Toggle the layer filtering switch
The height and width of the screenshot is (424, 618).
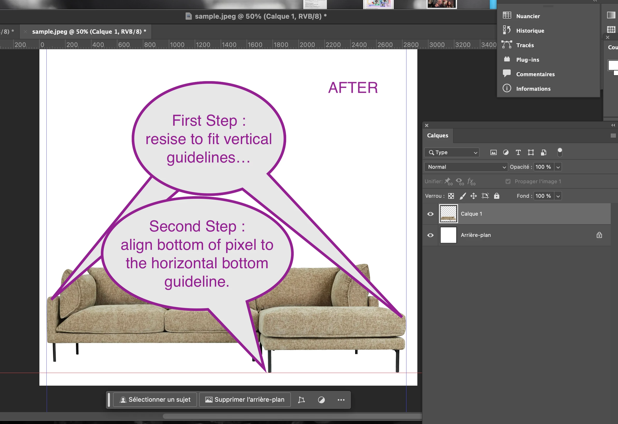[559, 152]
